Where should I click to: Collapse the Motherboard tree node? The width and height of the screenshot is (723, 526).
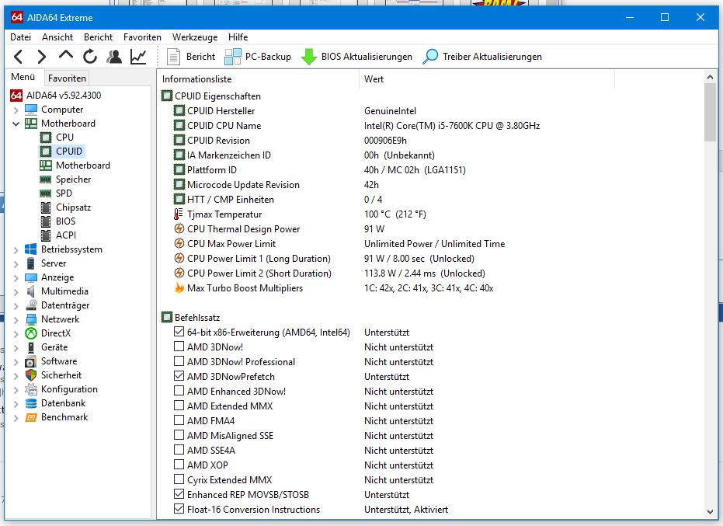16,124
